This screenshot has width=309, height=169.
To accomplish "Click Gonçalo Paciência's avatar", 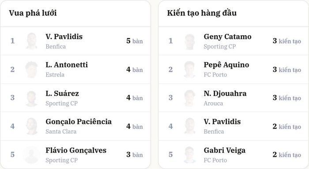I will point(31,126).
